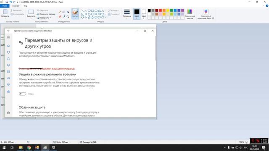269x151 pixels.
Task: Open Customize Quick Access Toolbar arrow
Action: (17, 2)
